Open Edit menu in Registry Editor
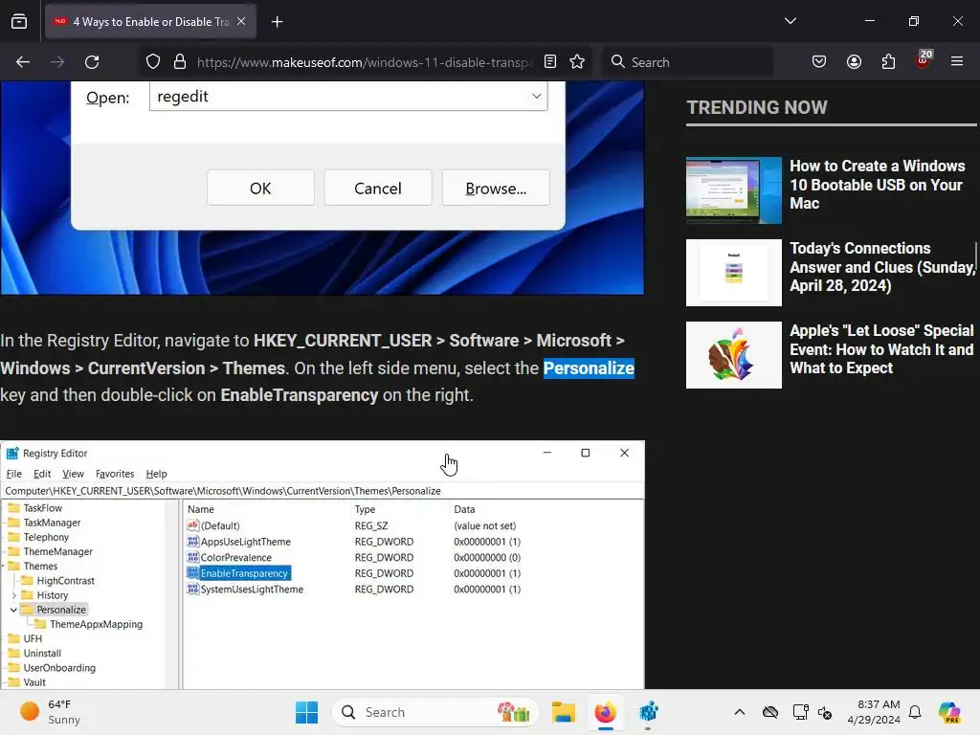The image size is (980, 735). 42,474
